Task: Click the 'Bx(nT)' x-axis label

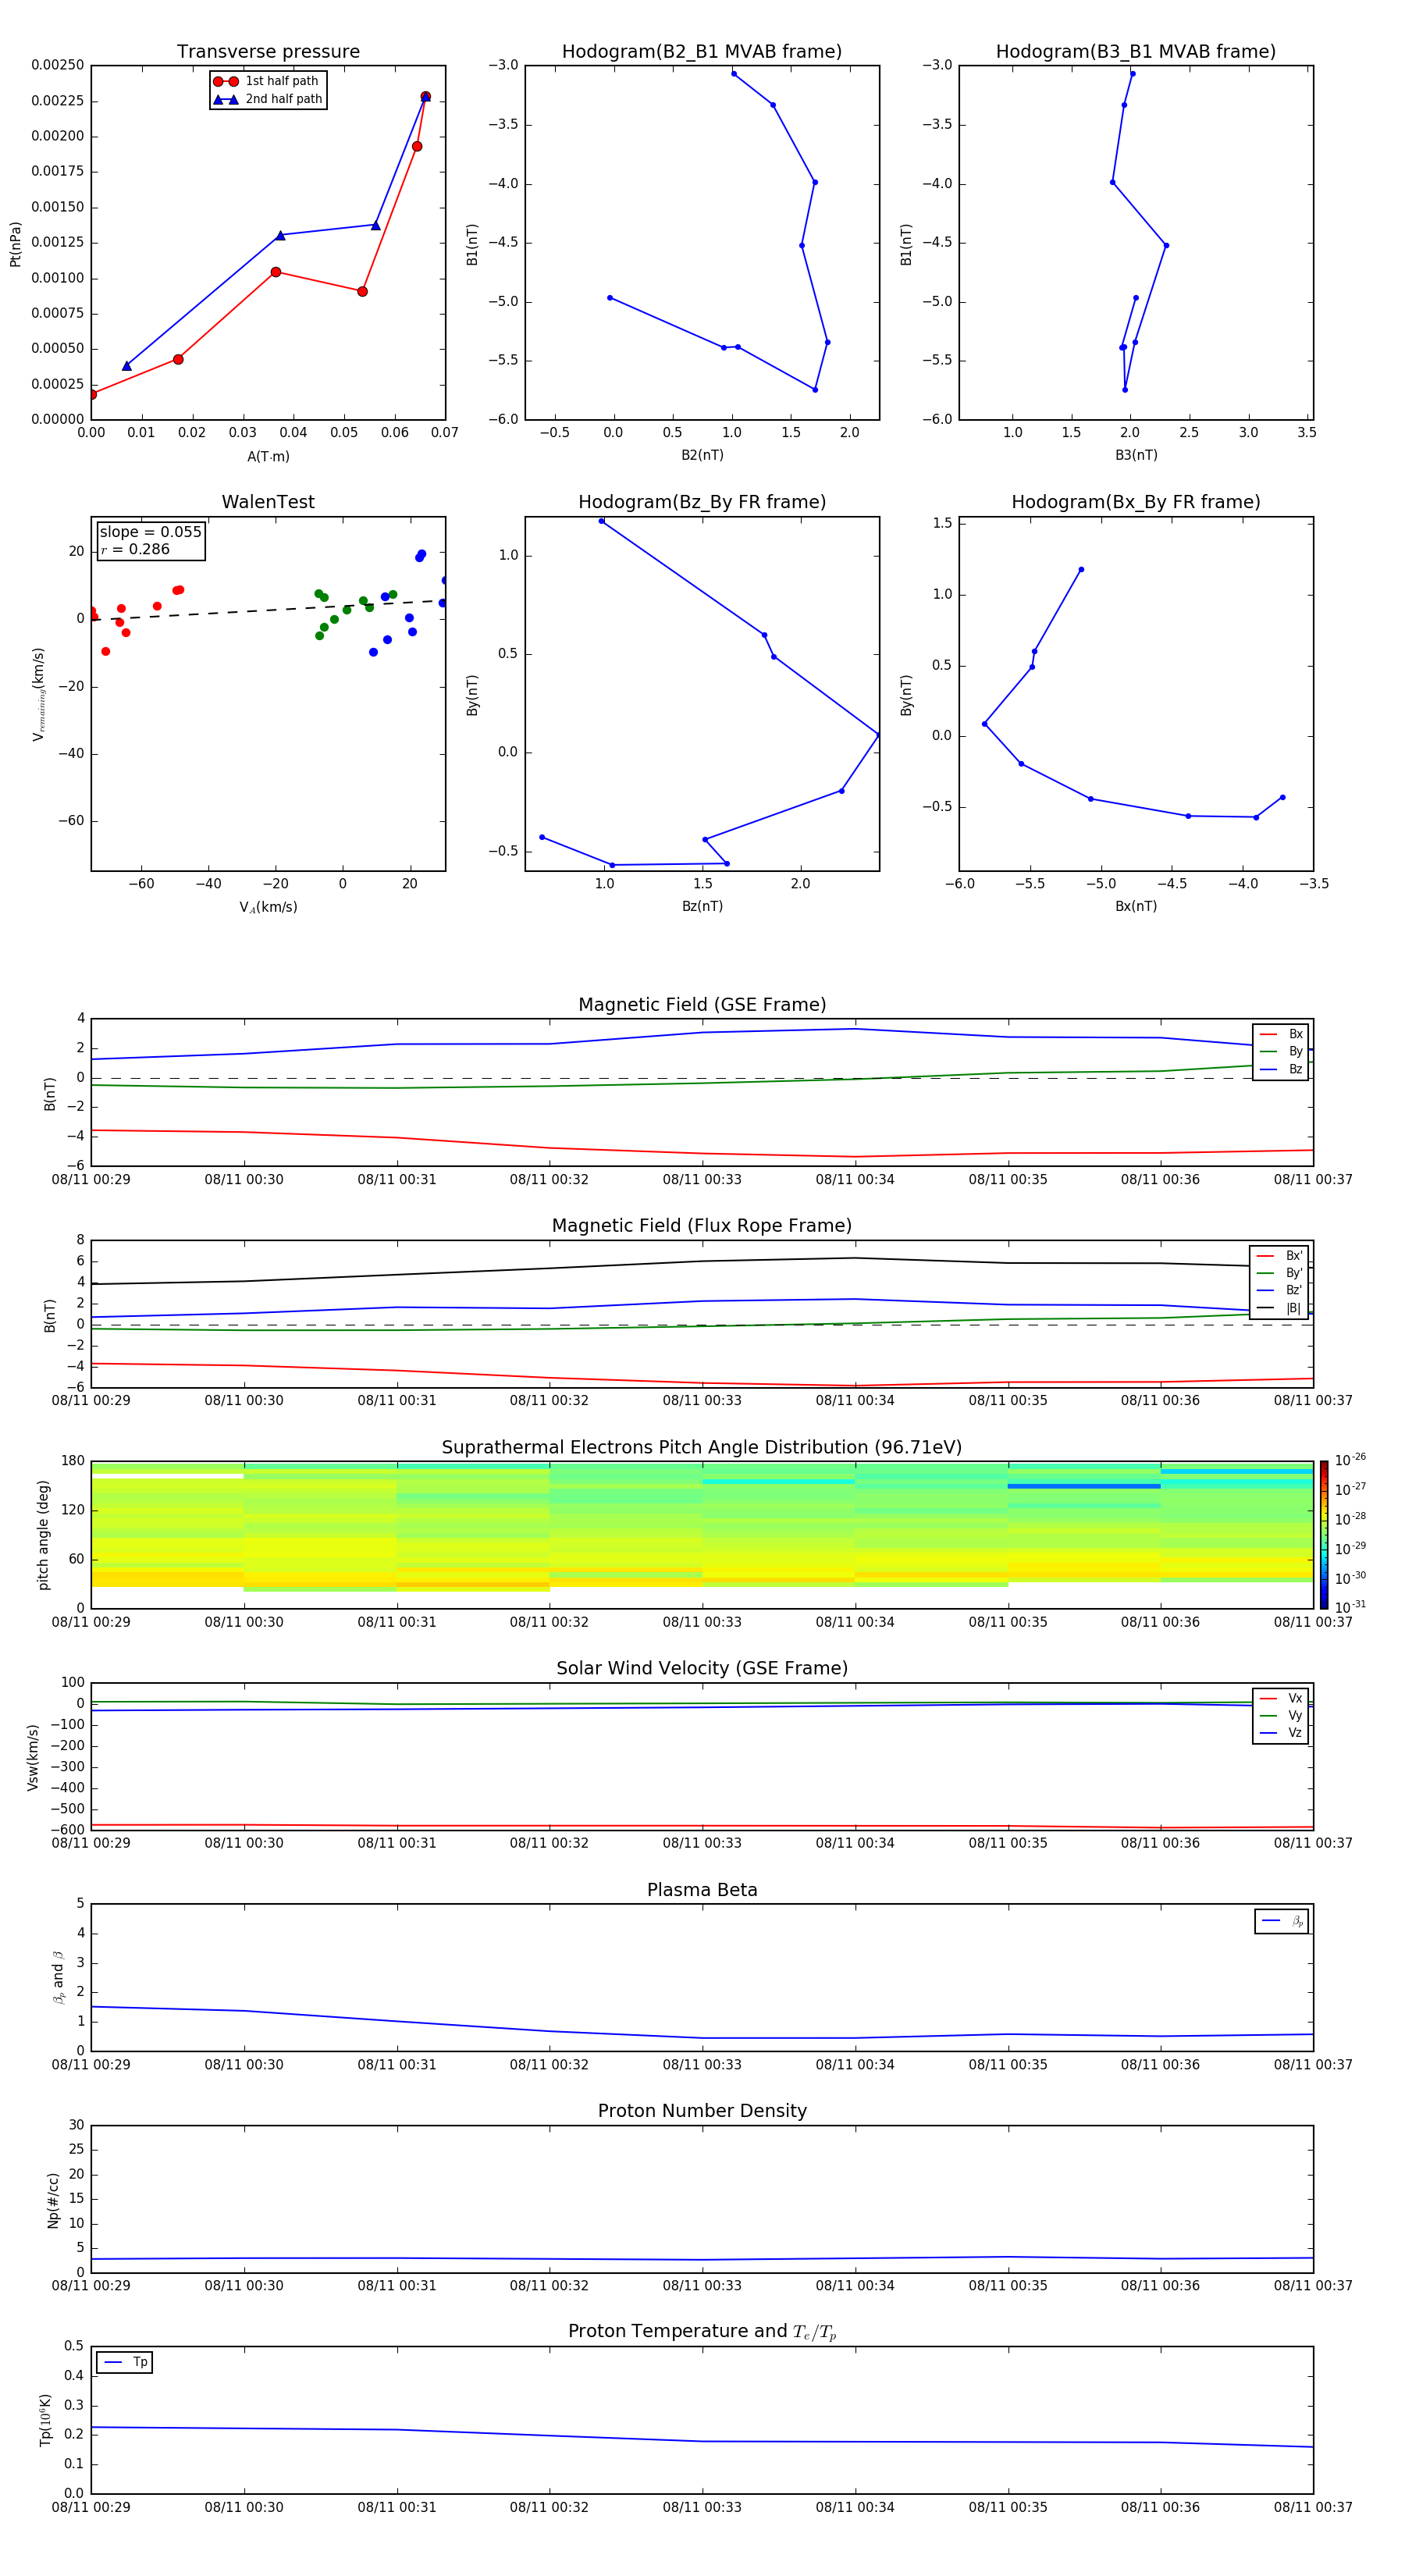Action: point(1136,906)
